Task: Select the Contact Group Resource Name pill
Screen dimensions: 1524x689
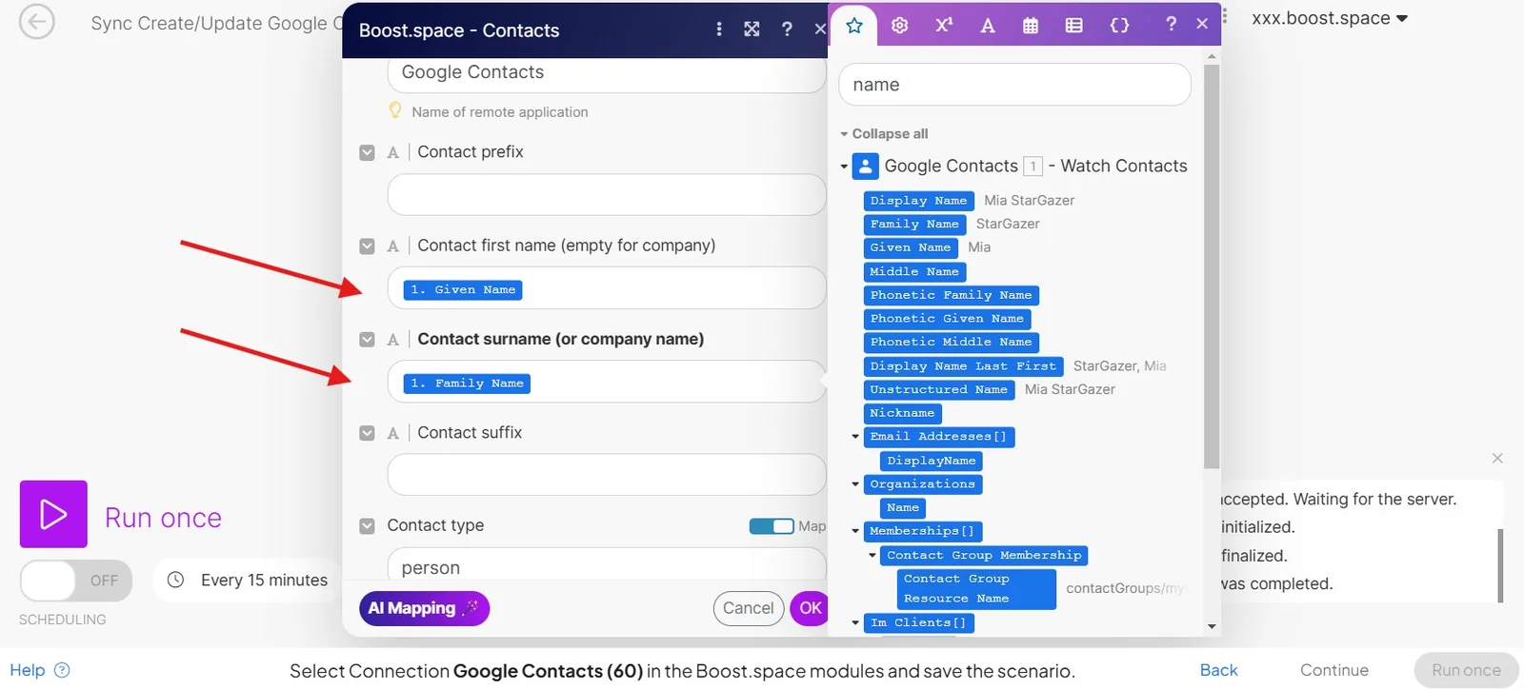Action: click(976, 589)
